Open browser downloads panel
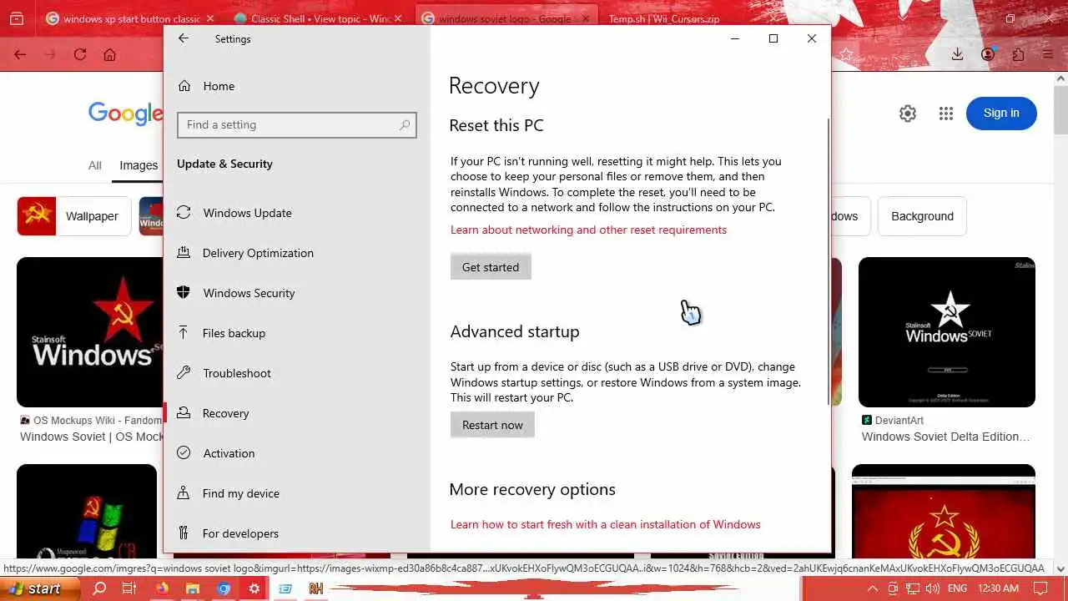Viewport: 1068px width, 601px height. [x=958, y=54]
